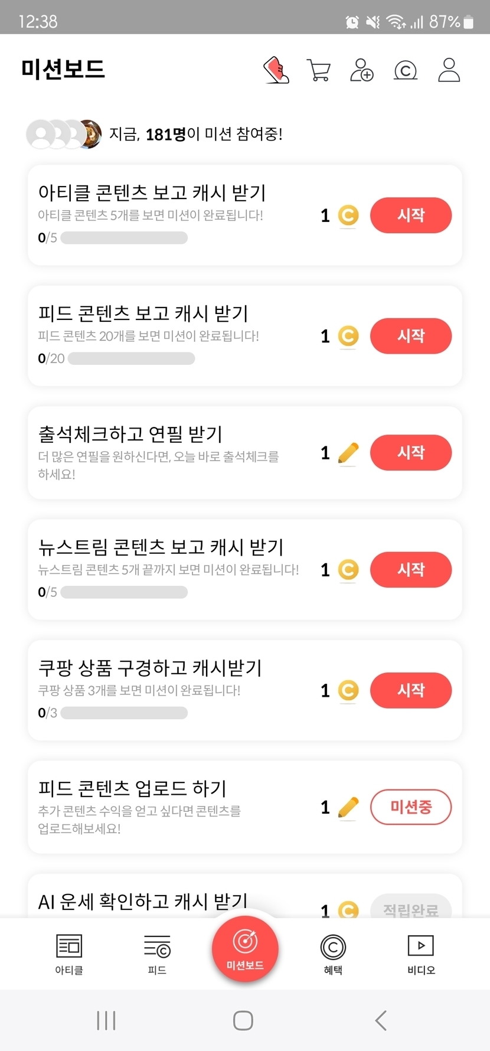Tap the red sneaker icon in header
Image resolution: width=490 pixels, height=1051 pixels.
point(276,70)
